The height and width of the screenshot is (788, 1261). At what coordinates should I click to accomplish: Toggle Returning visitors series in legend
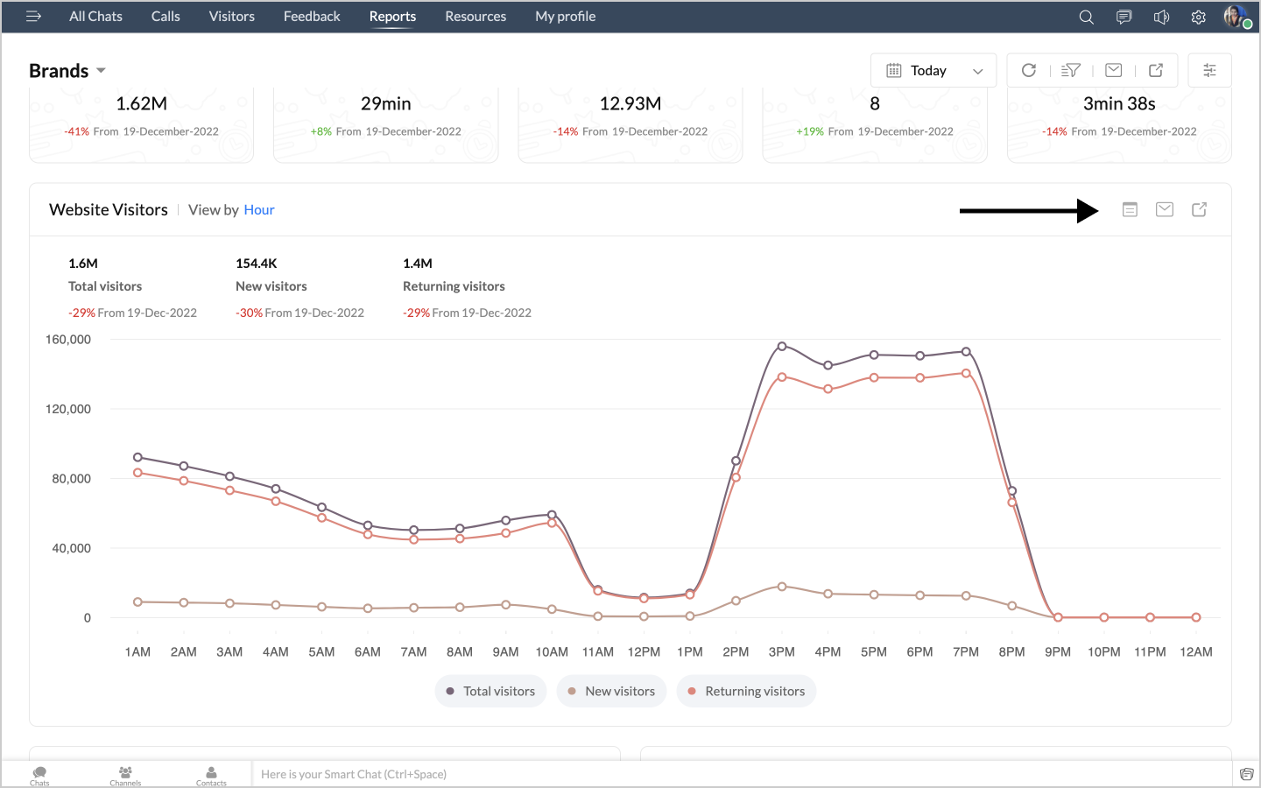[746, 691]
